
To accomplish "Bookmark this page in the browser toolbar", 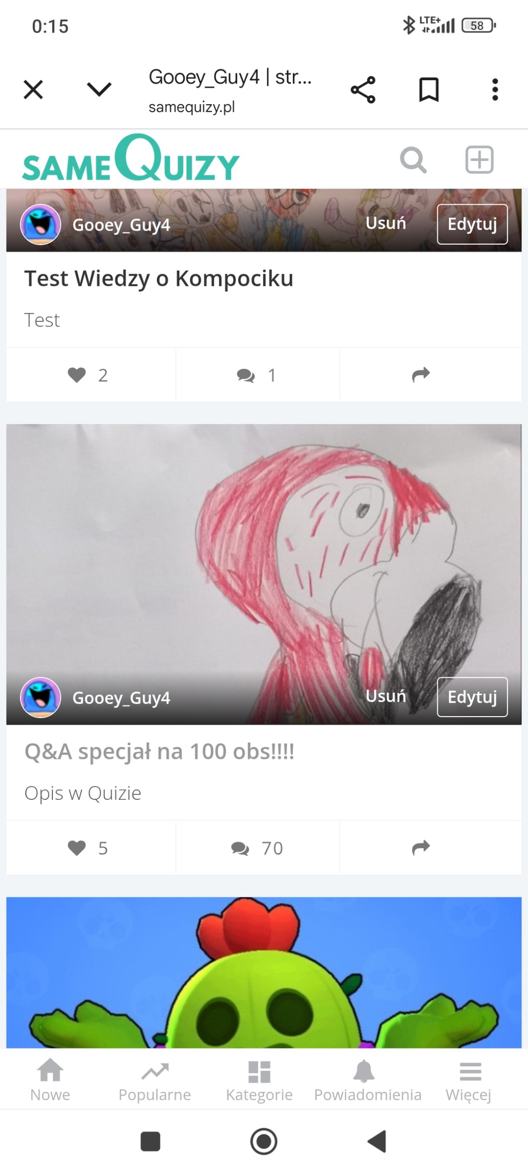I will 429,90.
